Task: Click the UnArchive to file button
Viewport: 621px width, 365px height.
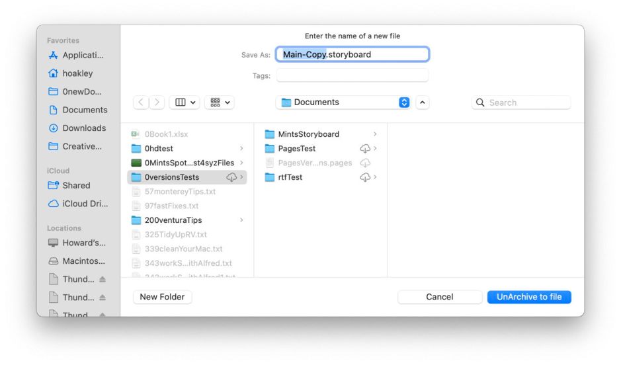Action: (x=528, y=297)
